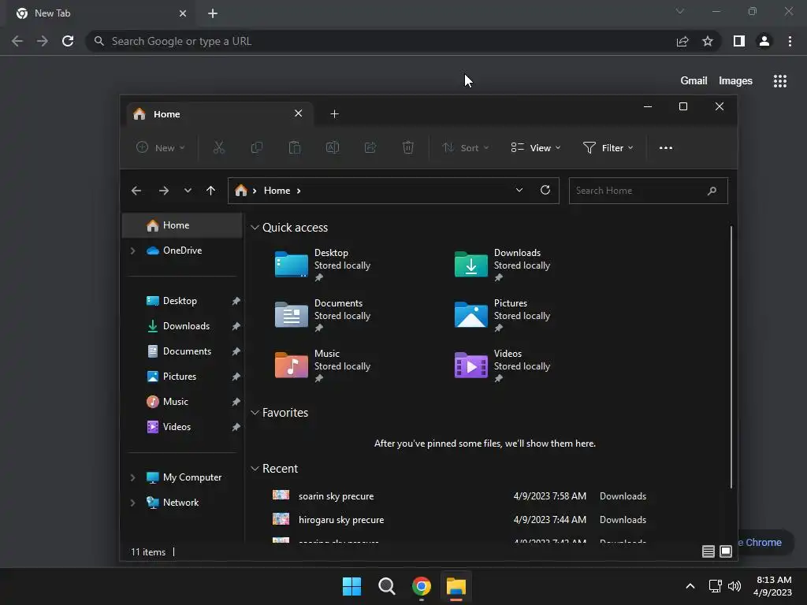
Task: Open recent file hirogaru sky precure
Action: click(x=459, y=520)
